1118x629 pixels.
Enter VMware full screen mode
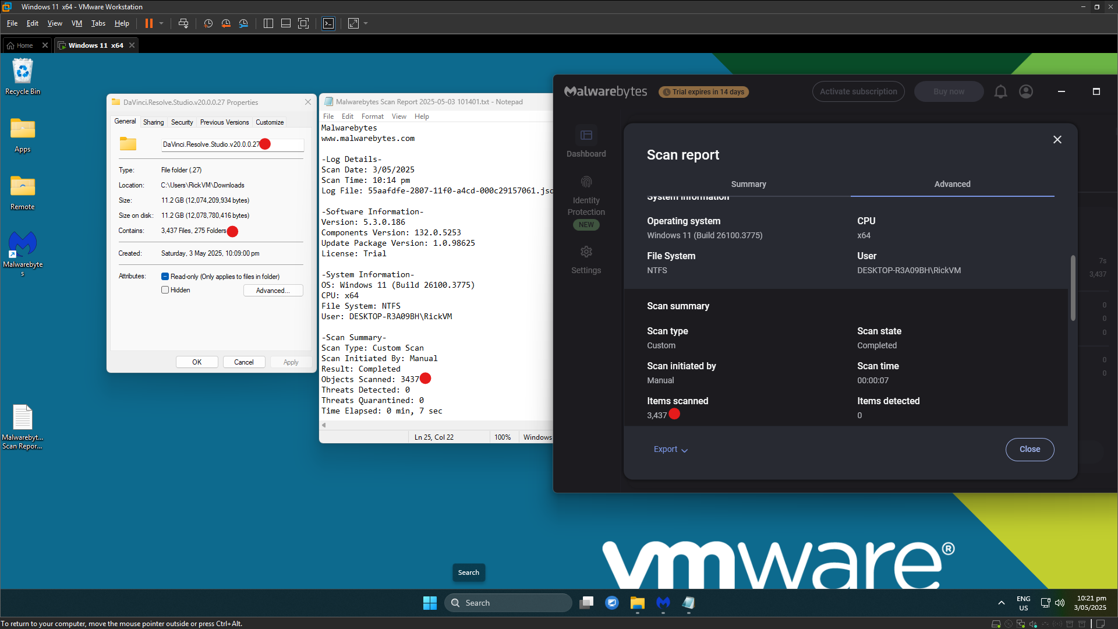tap(303, 23)
